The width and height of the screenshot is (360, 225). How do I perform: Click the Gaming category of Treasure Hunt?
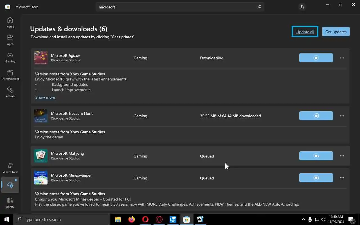[140, 116]
